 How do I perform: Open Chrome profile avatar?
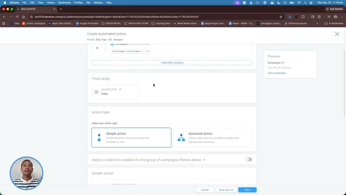[x=335, y=17]
